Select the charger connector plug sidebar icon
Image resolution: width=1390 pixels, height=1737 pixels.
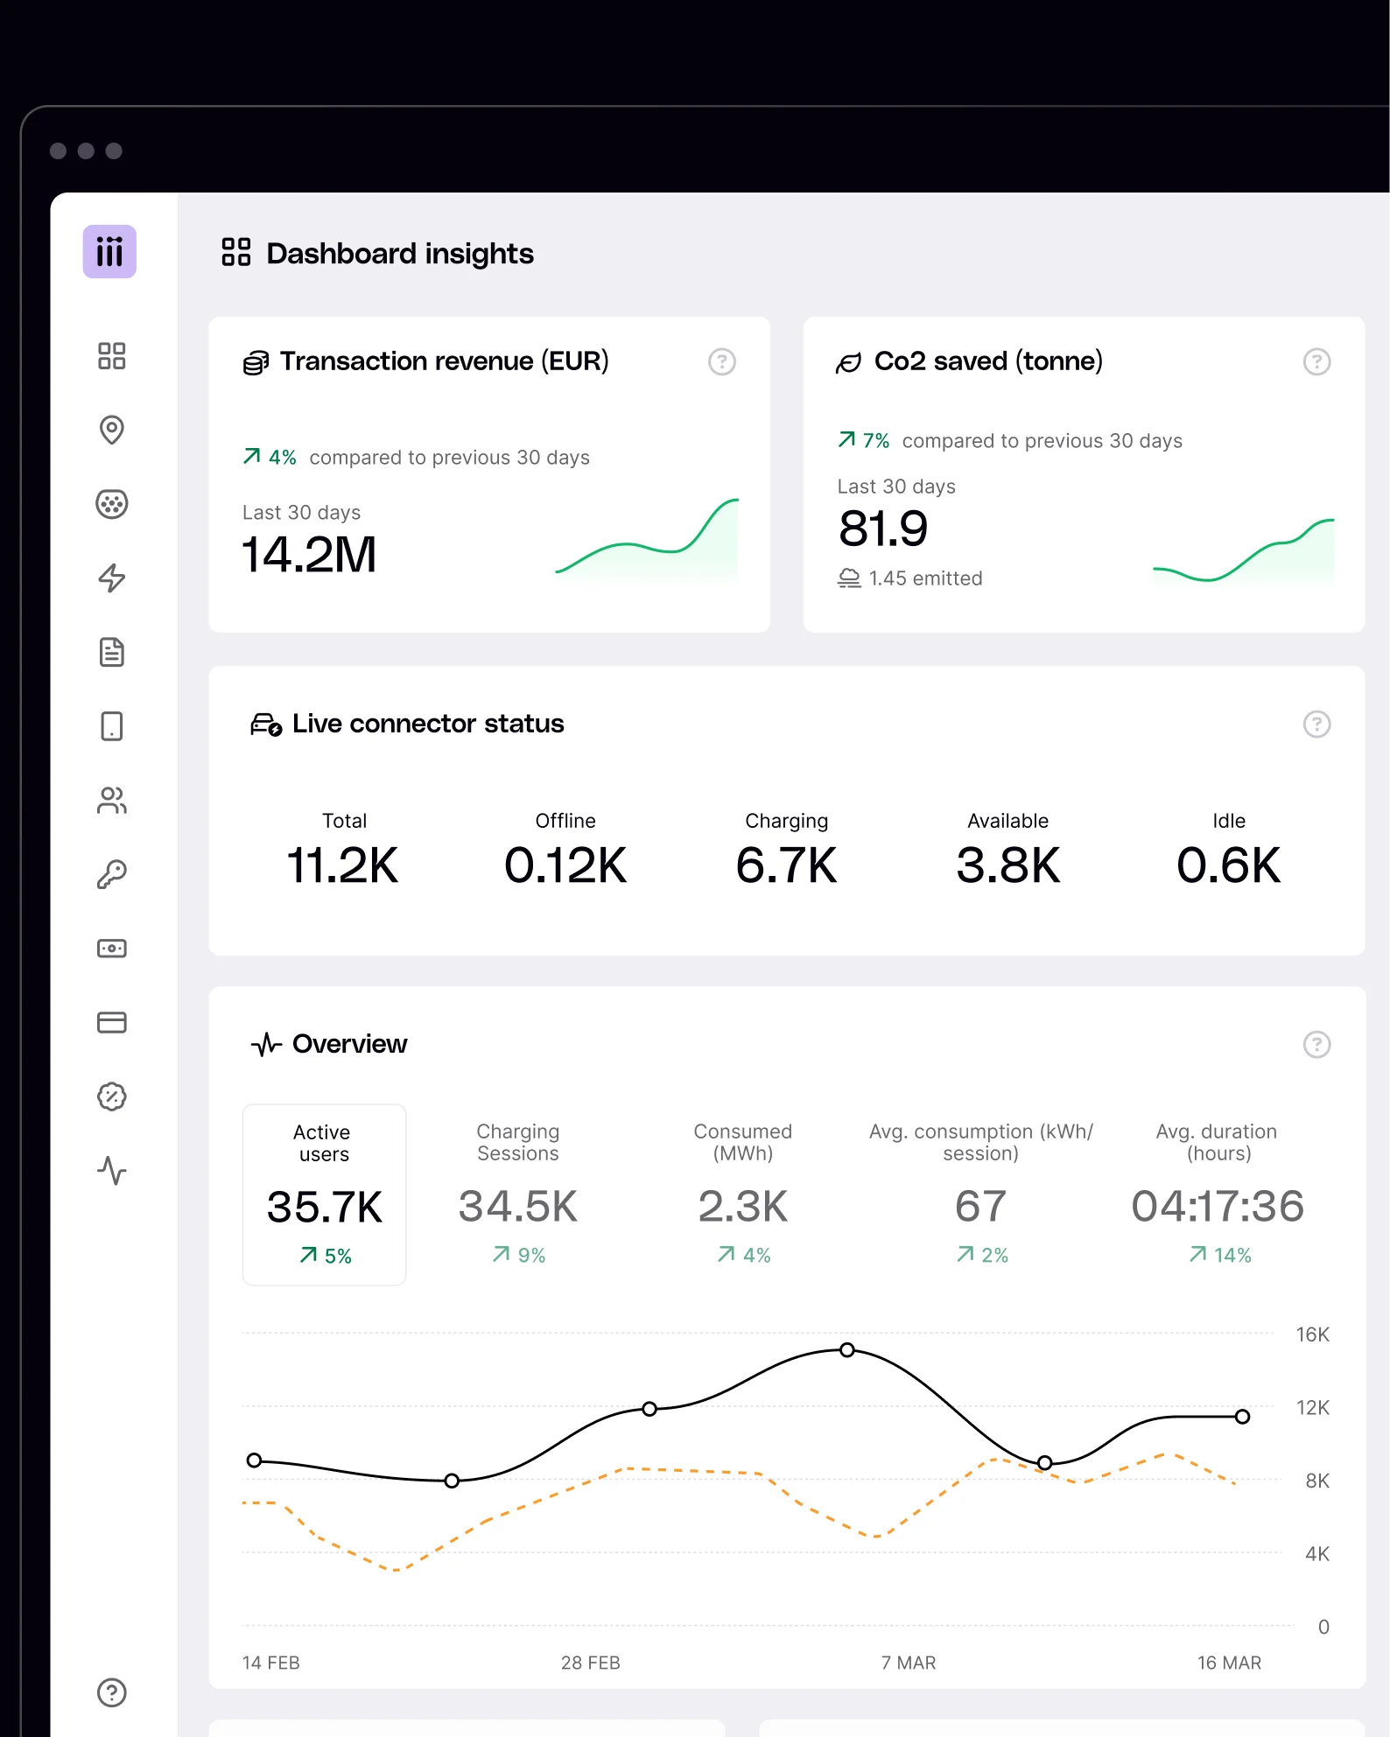[112, 504]
